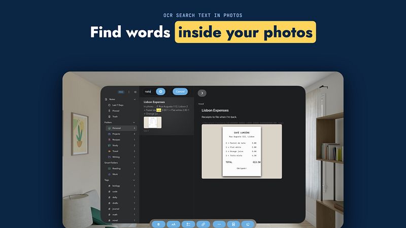Select the novel tag

[x=115, y=220]
